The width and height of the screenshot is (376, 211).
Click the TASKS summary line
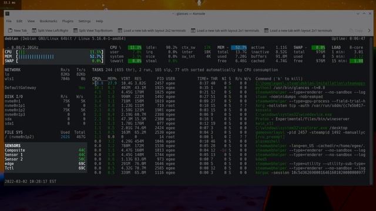185,70
